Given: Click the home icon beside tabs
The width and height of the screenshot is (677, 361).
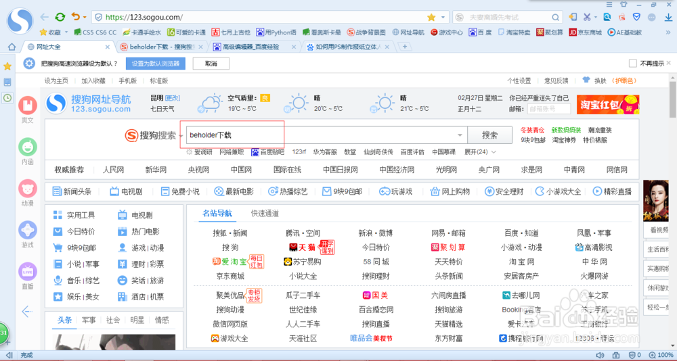Looking at the screenshot, I should point(12,47).
